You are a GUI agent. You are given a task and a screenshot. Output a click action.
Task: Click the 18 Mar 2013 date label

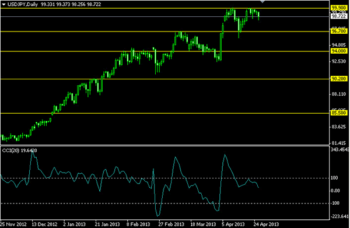(x=203, y=224)
